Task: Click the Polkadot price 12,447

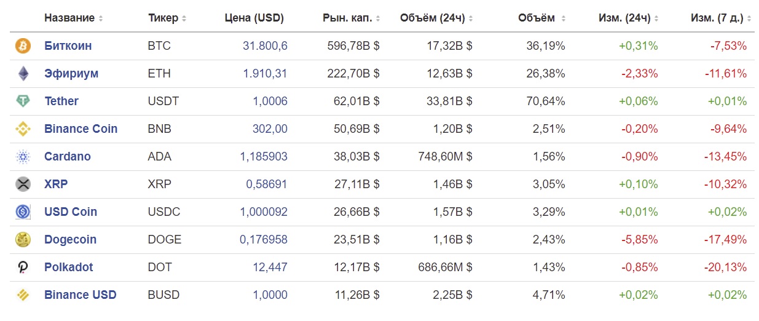Action: pos(270,267)
